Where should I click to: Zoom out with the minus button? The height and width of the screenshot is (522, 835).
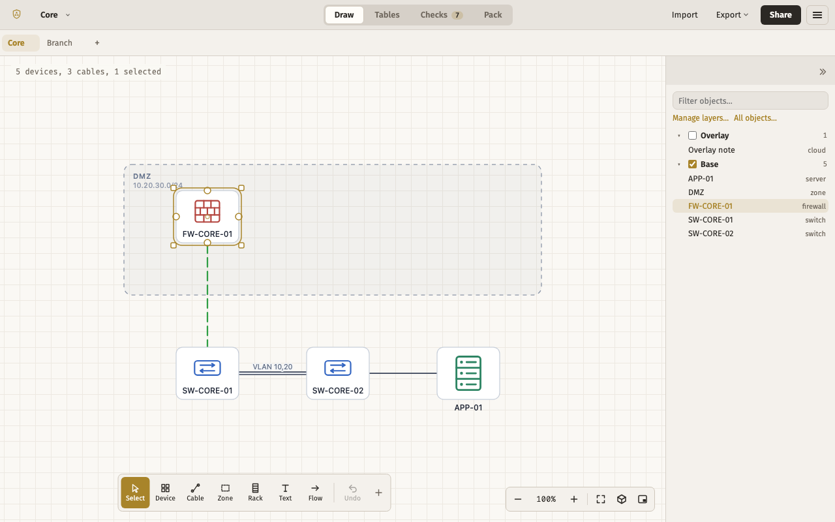click(518, 499)
